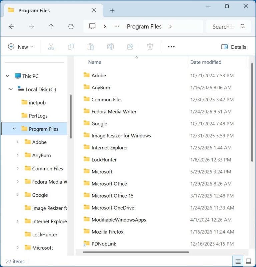Click the Delete trash can icon
This screenshot has height=267, width=256.
(x=150, y=47)
